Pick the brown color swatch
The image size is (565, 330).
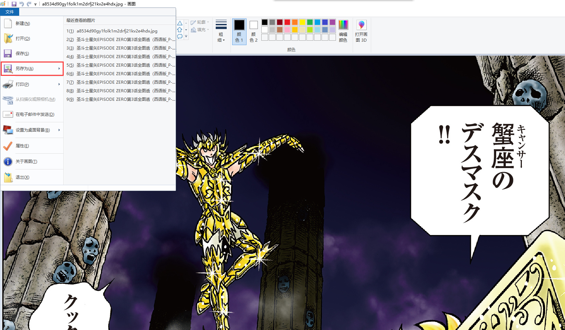click(280, 30)
